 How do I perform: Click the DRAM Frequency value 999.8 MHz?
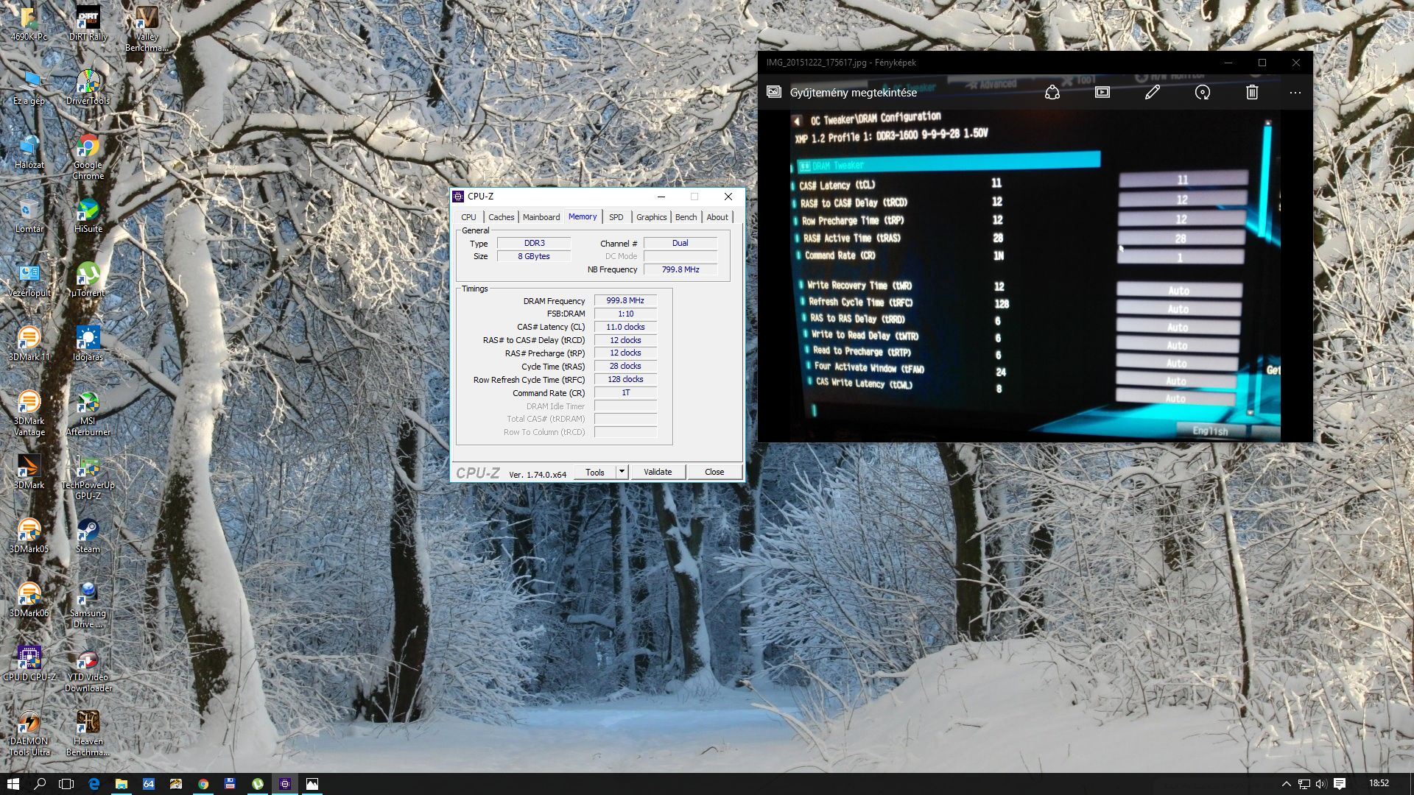tap(625, 300)
